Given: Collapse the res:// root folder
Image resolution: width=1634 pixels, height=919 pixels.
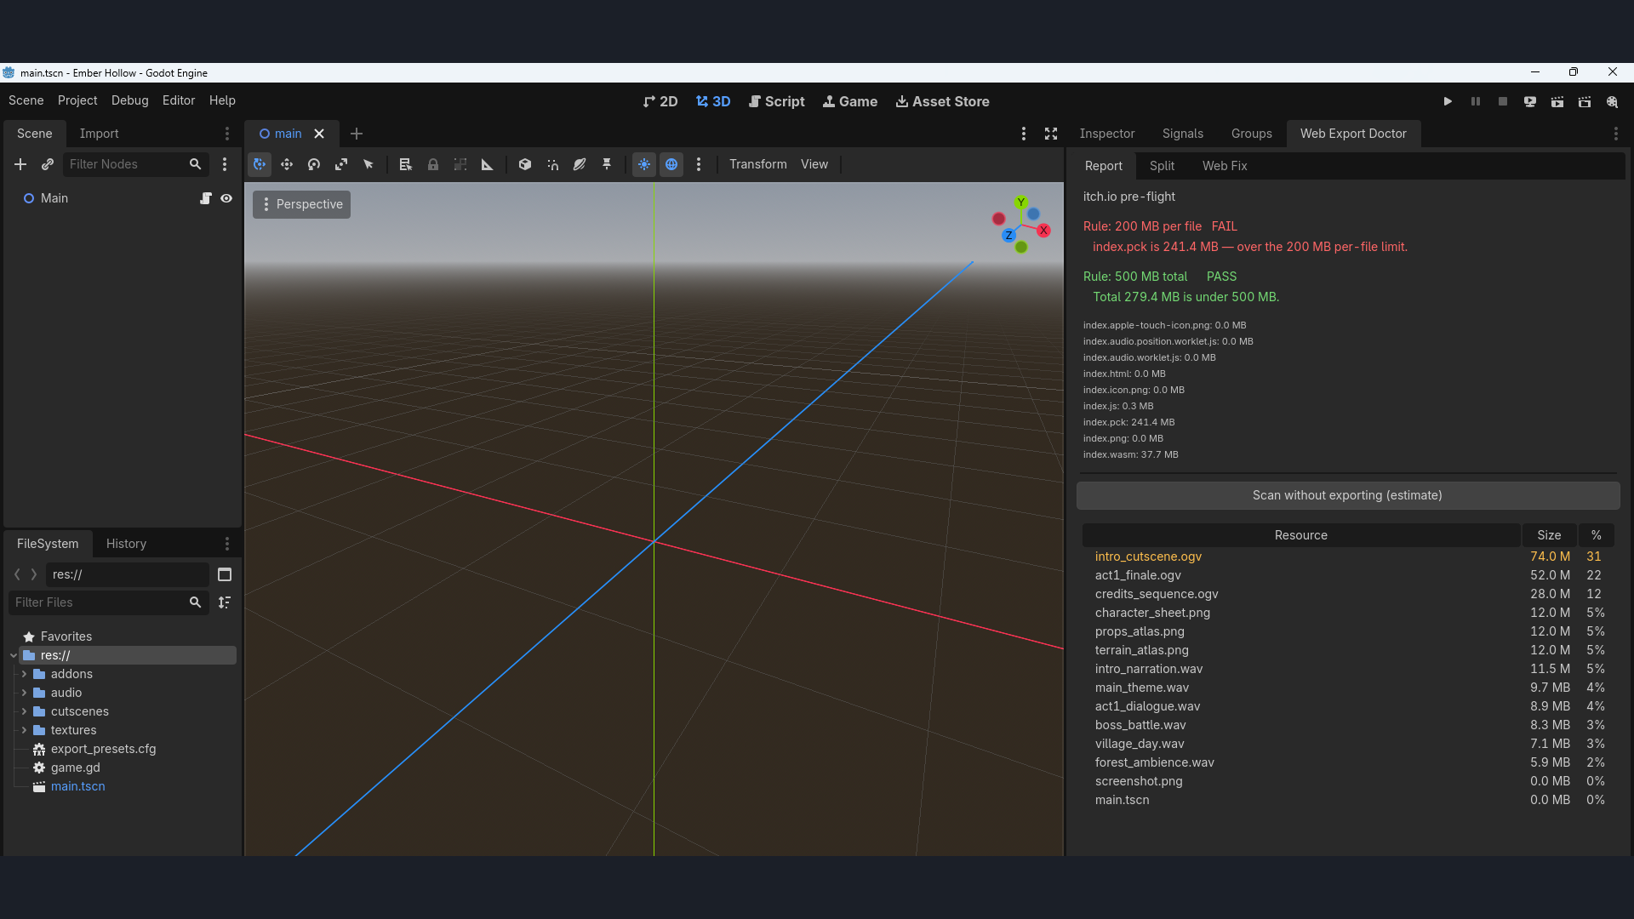Looking at the screenshot, I should [14, 655].
